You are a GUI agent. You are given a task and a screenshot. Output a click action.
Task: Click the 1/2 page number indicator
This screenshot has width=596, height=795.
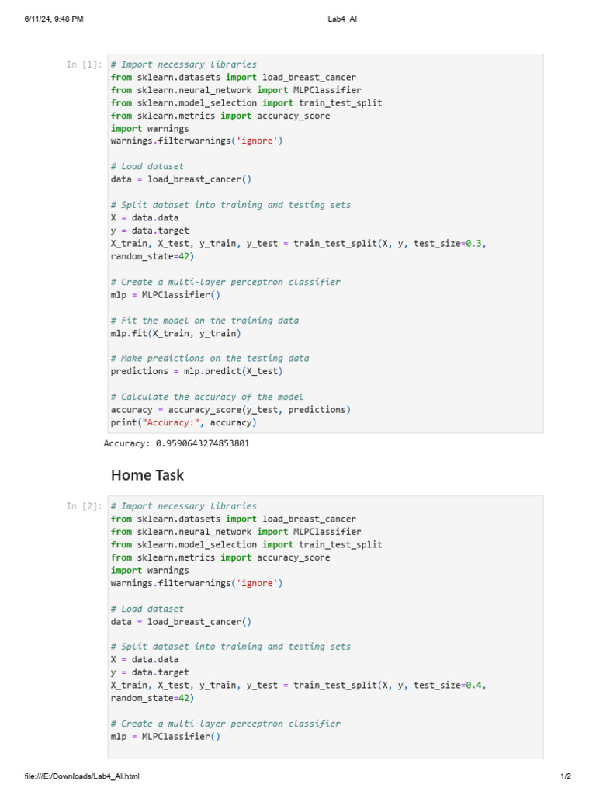pyautogui.click(x=566, y=776)
